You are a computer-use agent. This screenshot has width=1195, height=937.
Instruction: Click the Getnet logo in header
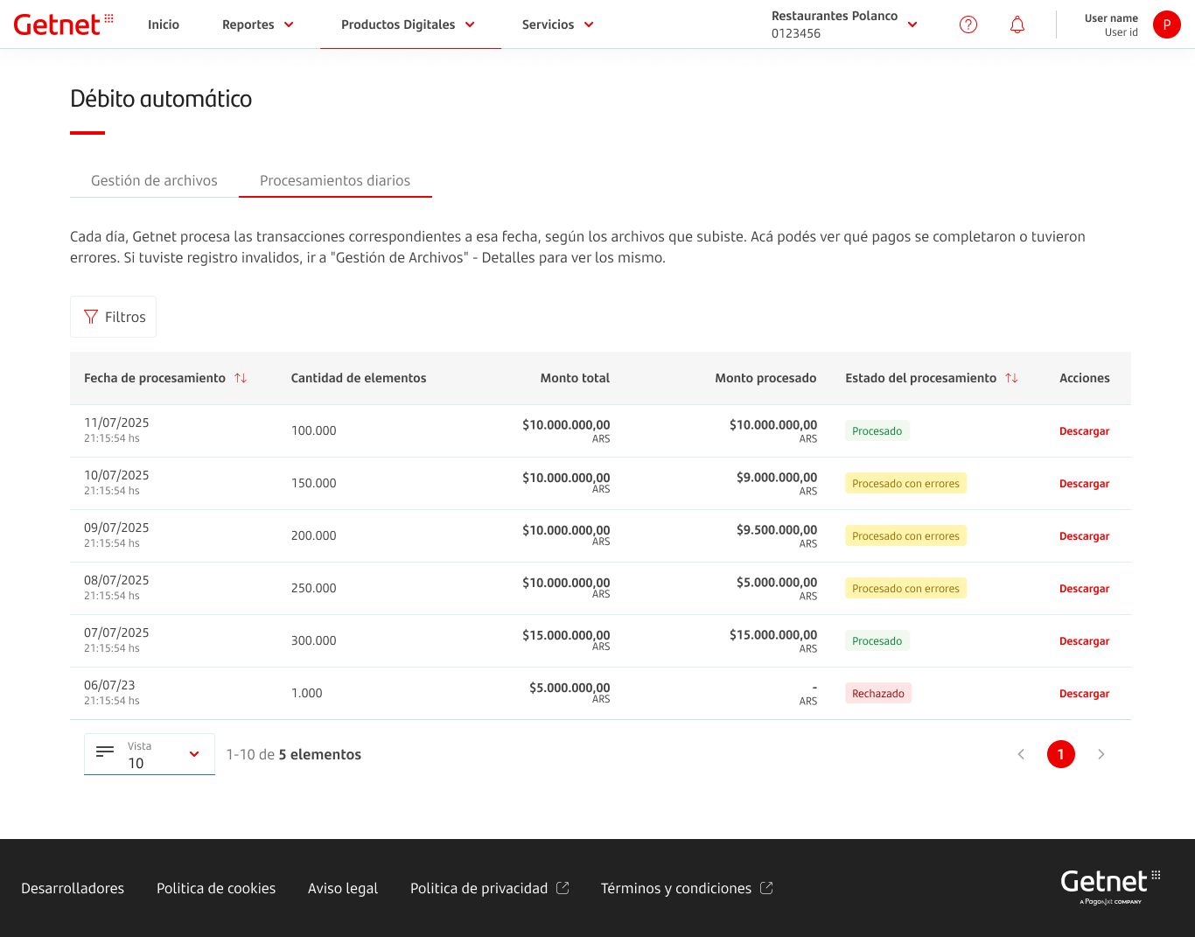click(x=63, y=24)
